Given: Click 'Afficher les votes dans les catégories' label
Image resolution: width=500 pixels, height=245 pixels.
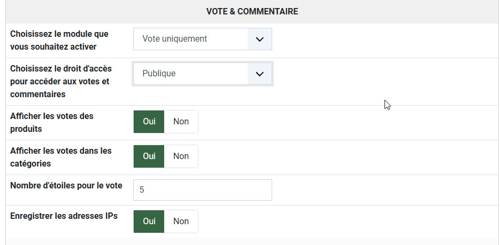Looking at the screenshot, I should [x=60, y=157].
